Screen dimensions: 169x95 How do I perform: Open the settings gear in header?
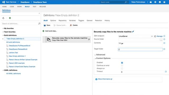(x=155, y=2)
